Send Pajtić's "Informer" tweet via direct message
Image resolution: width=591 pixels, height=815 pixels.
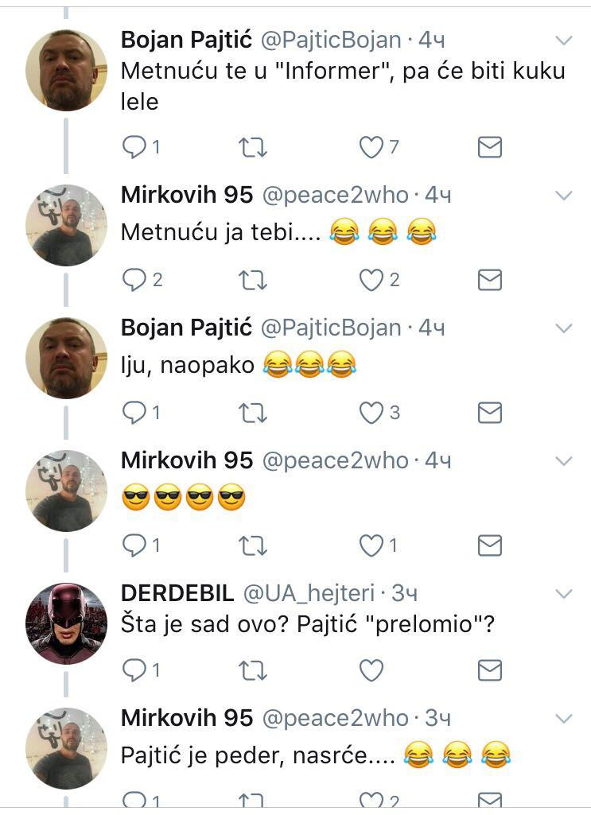tap(489, 147)
